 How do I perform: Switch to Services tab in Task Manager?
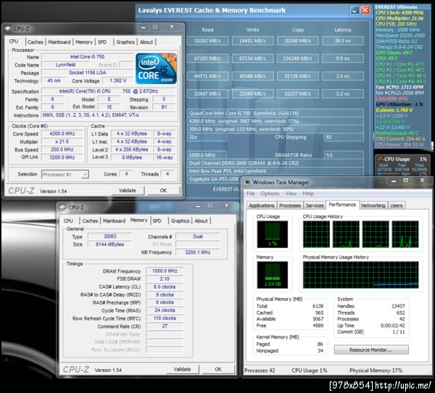point(315,205)
